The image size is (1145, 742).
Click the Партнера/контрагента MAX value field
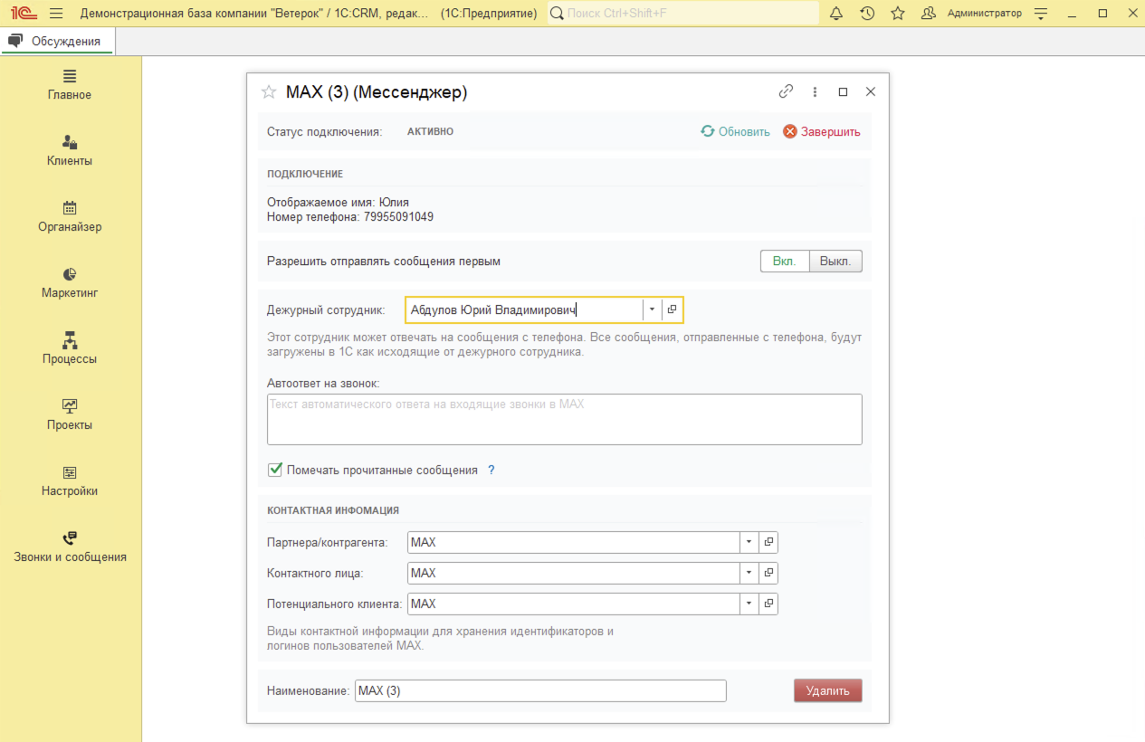click(574, 542)
